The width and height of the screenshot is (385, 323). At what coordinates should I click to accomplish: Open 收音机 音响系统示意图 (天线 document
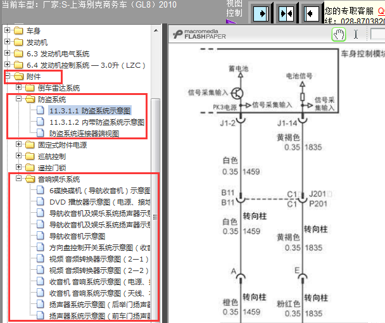coord(99,293)
